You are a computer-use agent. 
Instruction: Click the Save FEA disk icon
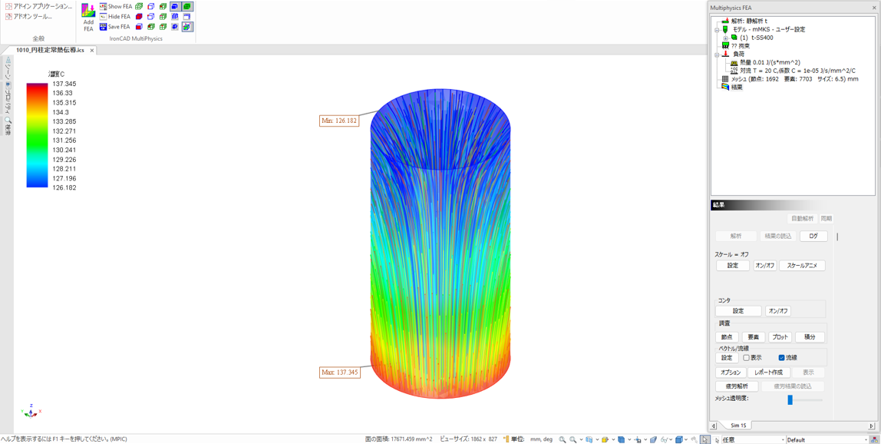(104, 27)
